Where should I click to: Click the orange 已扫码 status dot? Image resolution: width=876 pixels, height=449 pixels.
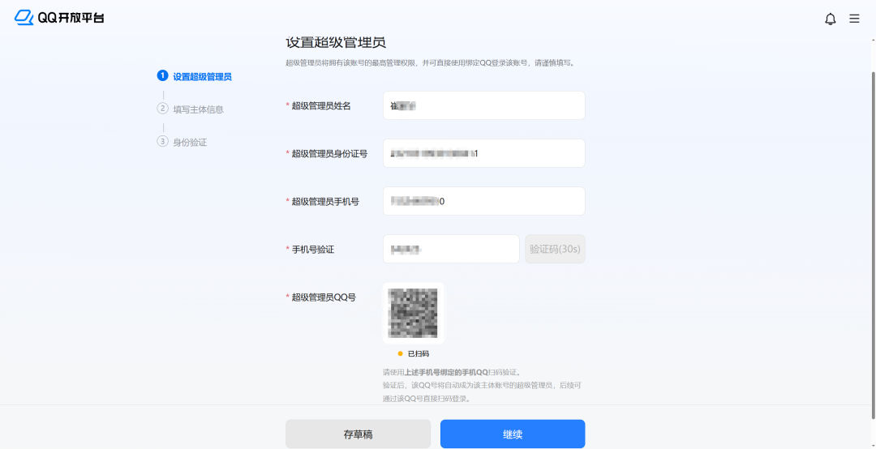pos(400,354)
